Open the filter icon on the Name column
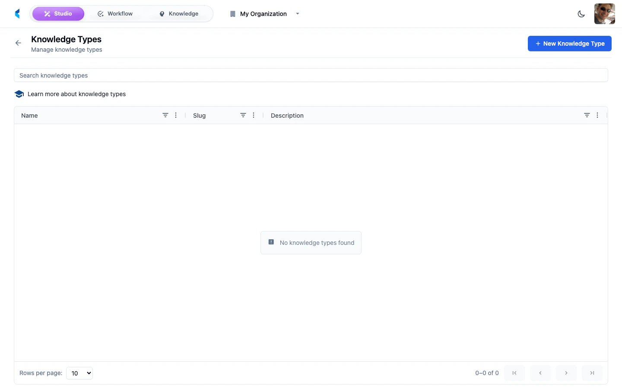This screenshot has height=388, width=622. (x=165, y=115)
